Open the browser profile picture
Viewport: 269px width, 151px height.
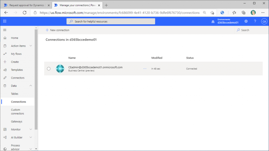[253, 13]
